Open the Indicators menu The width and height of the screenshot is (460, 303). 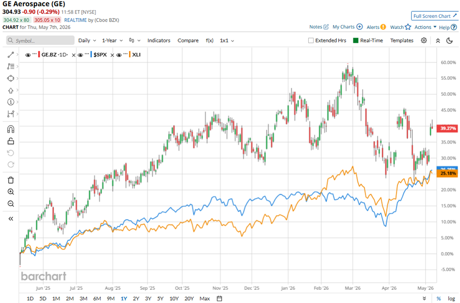coord(159,41)
